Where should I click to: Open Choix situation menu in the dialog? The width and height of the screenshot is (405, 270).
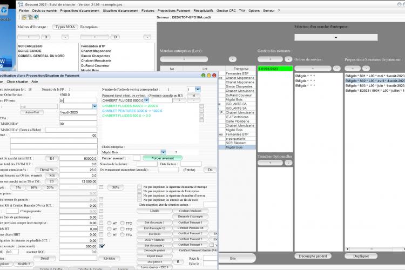17,82
